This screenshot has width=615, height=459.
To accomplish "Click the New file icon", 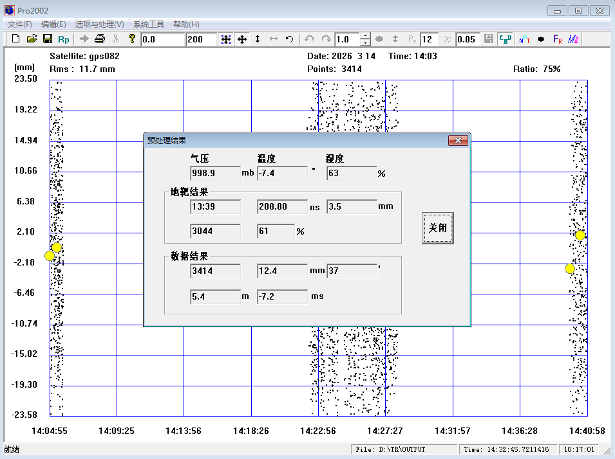I will 16,39.
